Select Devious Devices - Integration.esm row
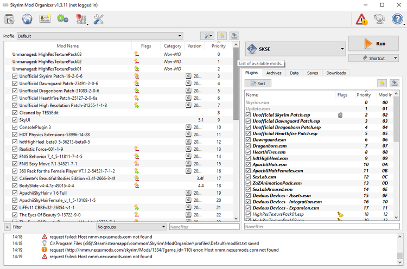The image size is (407, 269). click(x=319, y=202)
